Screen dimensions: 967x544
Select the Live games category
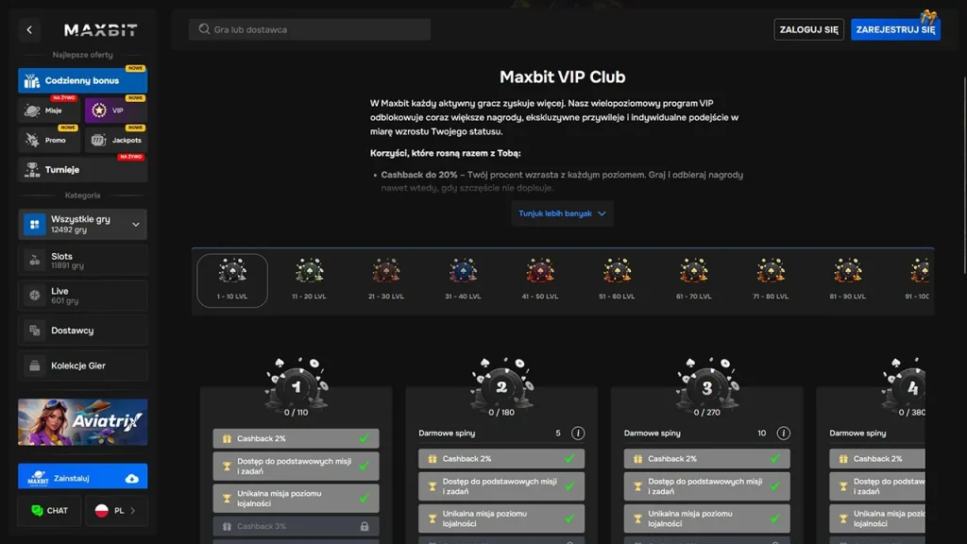[x=82, y=294]
